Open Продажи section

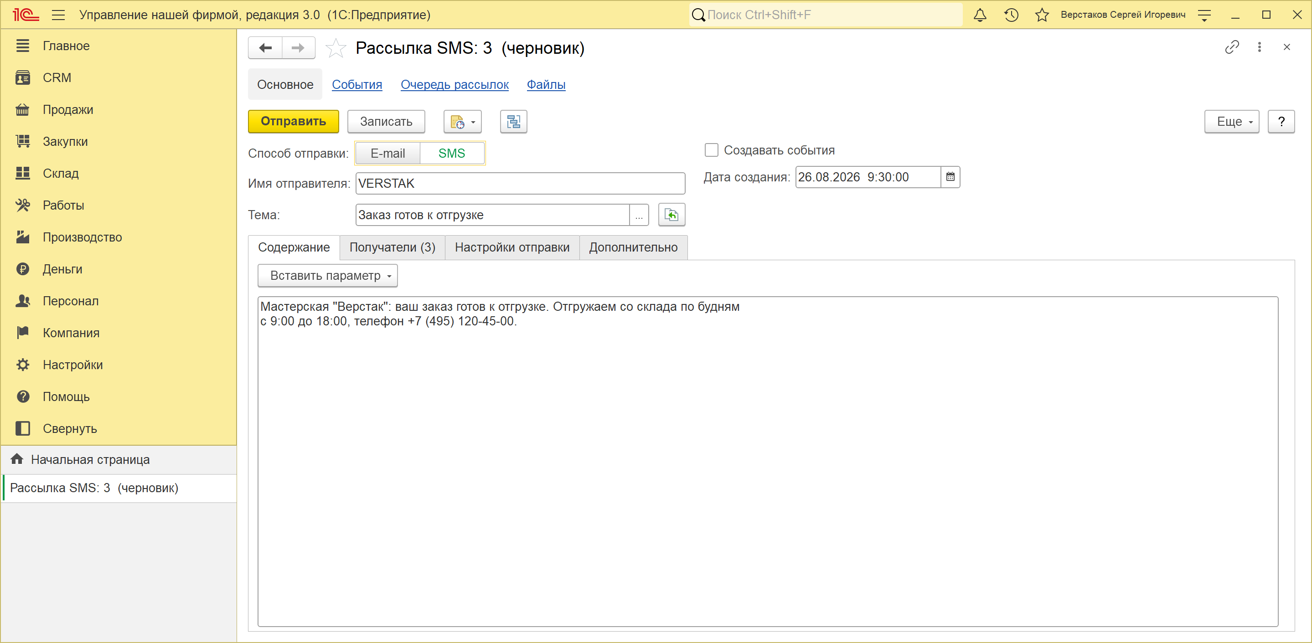point(118,109)
